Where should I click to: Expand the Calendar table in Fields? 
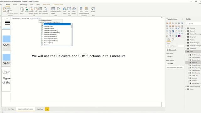(186, 28)
